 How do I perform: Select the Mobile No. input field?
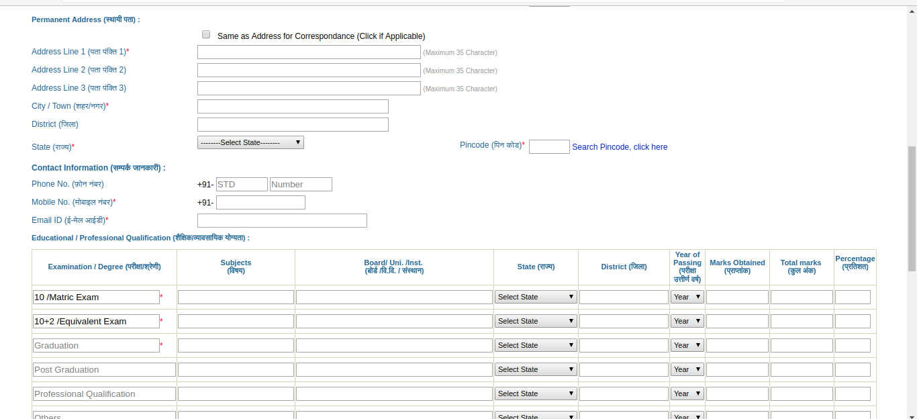(260, 203)
